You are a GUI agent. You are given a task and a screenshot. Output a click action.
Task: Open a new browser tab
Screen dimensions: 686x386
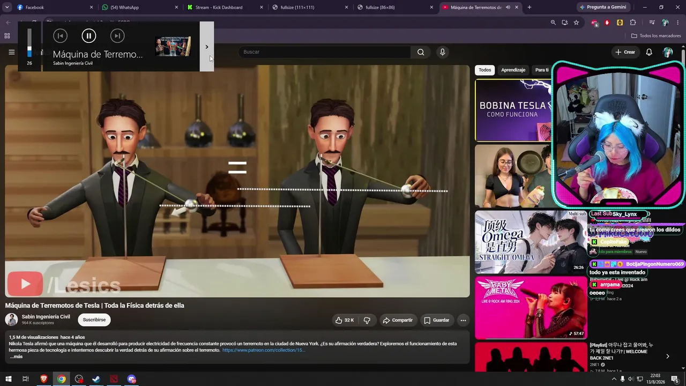pyautogui.click(x=530, y=8)
